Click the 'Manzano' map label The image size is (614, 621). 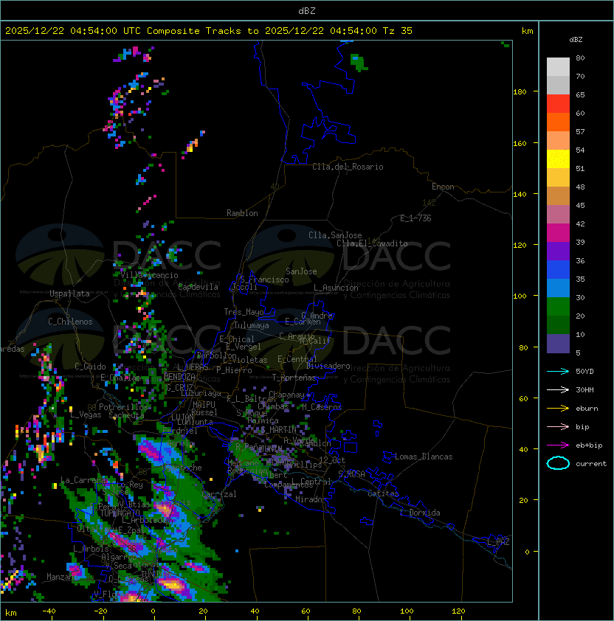click(61, 577)
